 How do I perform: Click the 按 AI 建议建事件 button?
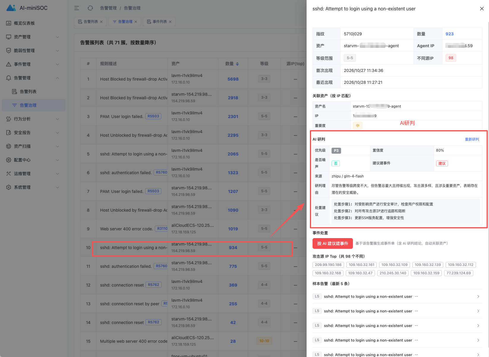pyautogui.click(x=333, y=243)
